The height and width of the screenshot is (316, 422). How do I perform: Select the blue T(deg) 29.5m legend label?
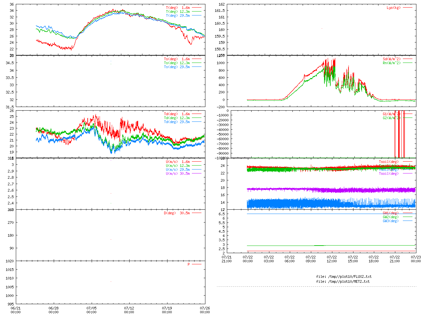tap(178, 15)
